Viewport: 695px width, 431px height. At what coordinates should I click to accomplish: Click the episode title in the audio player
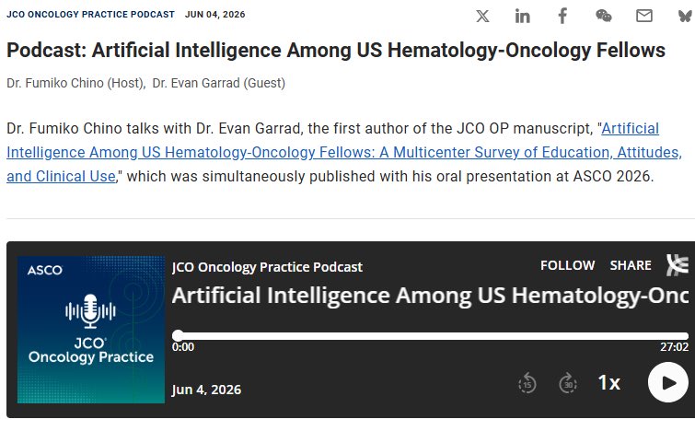point(430,296)
